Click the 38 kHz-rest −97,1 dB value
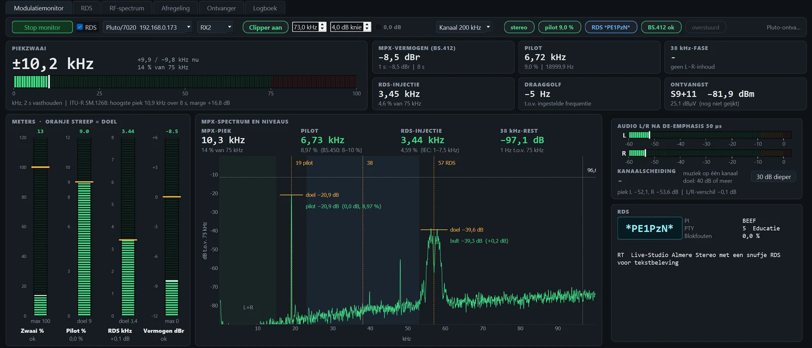 click(522, 140)
